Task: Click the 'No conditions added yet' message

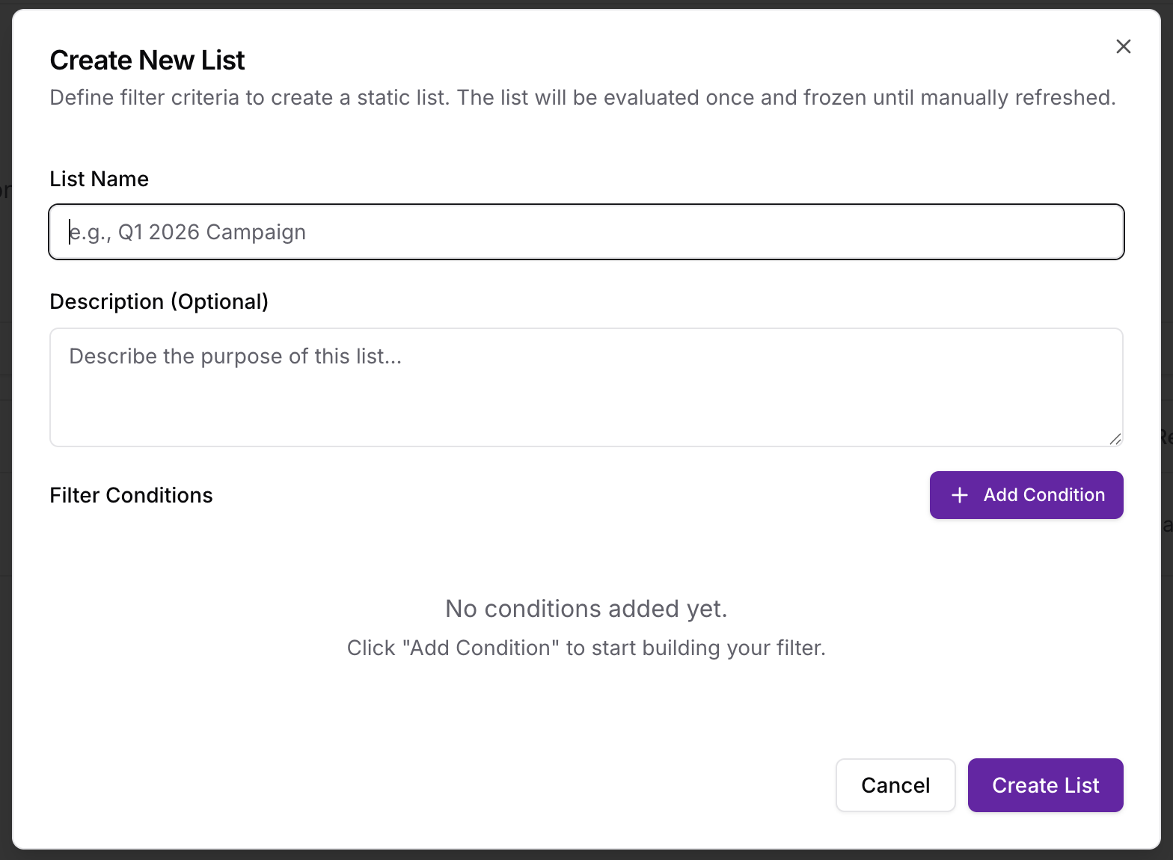Action: (586, 609)
